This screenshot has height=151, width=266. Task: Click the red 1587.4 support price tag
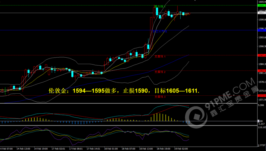(262, 55)
